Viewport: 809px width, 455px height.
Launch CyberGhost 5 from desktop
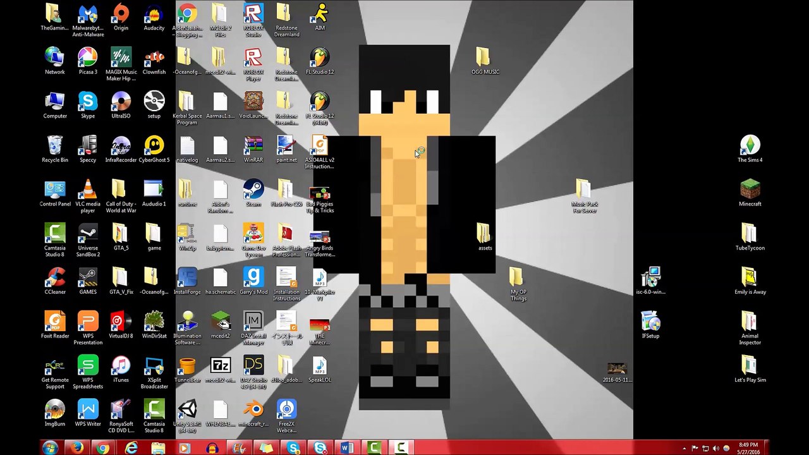(154, 149)
